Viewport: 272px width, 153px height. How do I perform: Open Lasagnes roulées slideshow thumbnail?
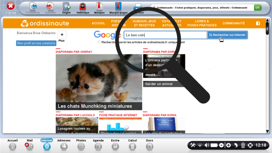click(x=77, y=125)
